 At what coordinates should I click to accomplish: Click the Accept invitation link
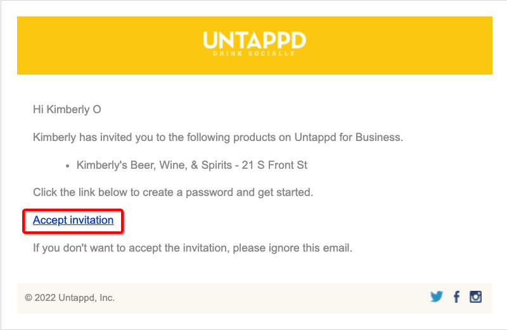73,220
